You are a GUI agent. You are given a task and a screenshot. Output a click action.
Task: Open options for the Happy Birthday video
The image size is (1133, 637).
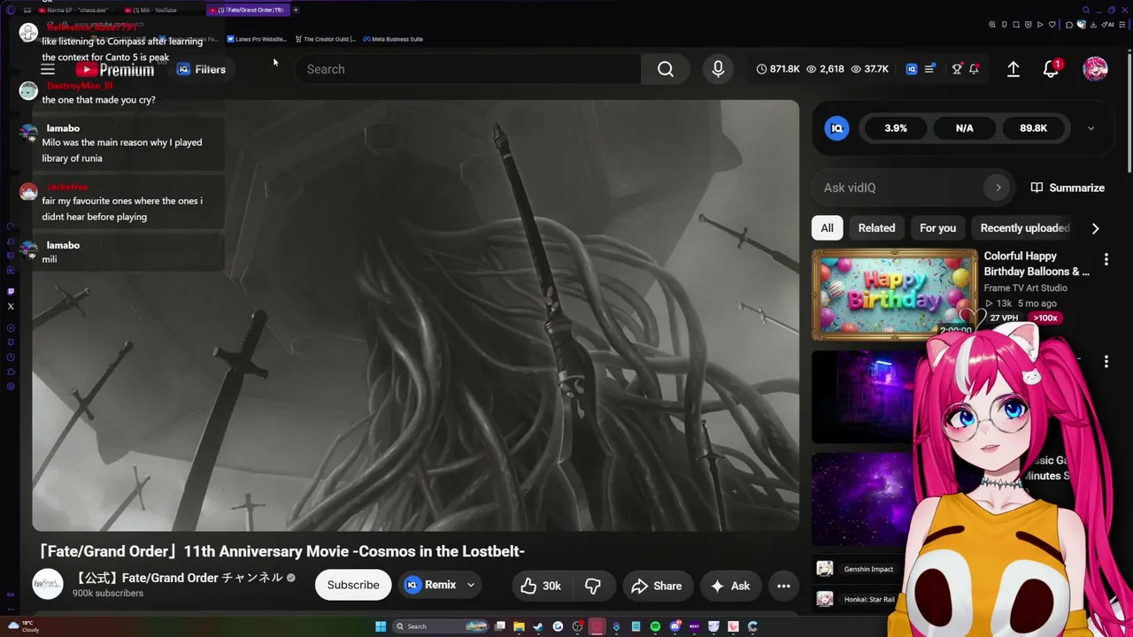(1106, 259)
